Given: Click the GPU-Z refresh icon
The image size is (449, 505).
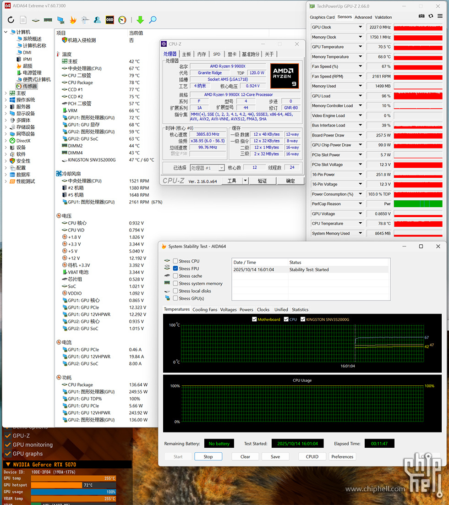Looking at the screenshot, I should coord(431,16).
